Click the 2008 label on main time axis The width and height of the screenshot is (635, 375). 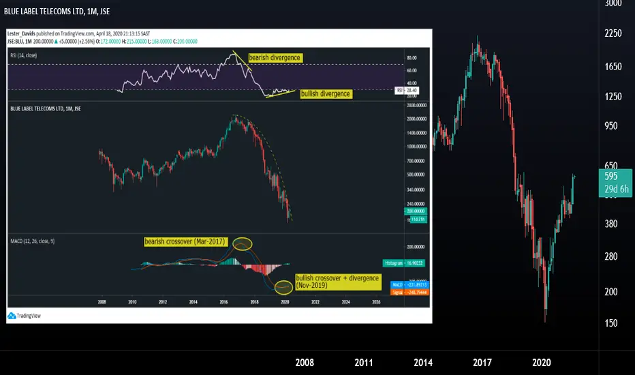(305, 363)
